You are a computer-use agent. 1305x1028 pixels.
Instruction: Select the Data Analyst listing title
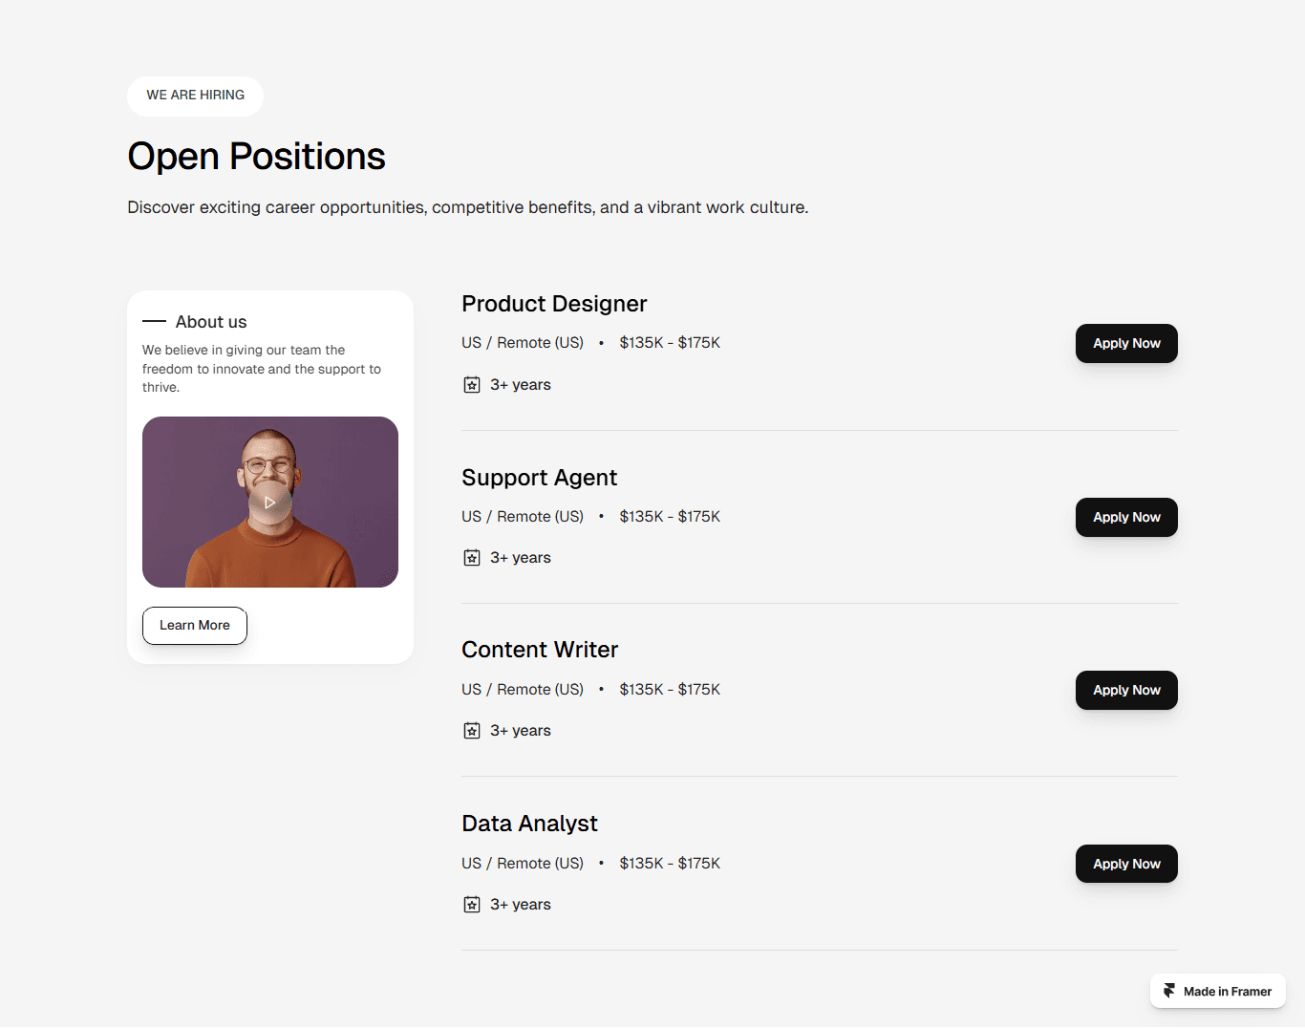(529, 824)
